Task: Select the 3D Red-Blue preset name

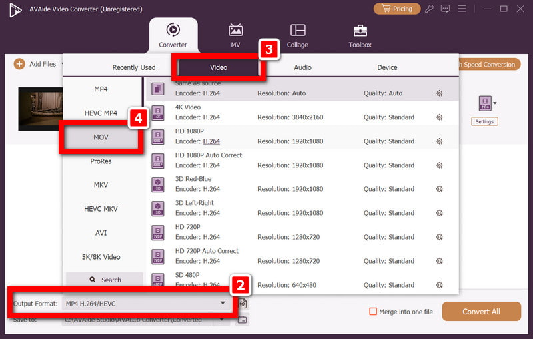Action: point(193,179)
